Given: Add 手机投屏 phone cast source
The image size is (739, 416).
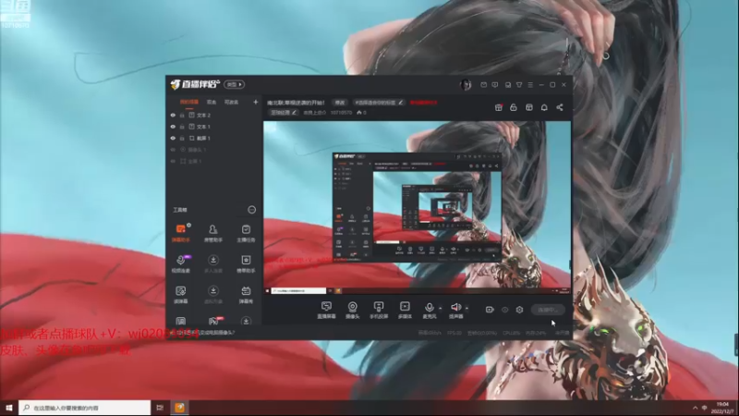Looking at the screenshot, I should [x=379, y=311].
